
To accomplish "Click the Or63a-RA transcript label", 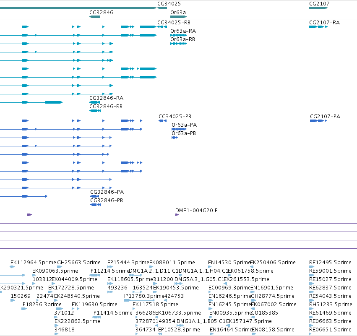I will (x=183, y=31).
